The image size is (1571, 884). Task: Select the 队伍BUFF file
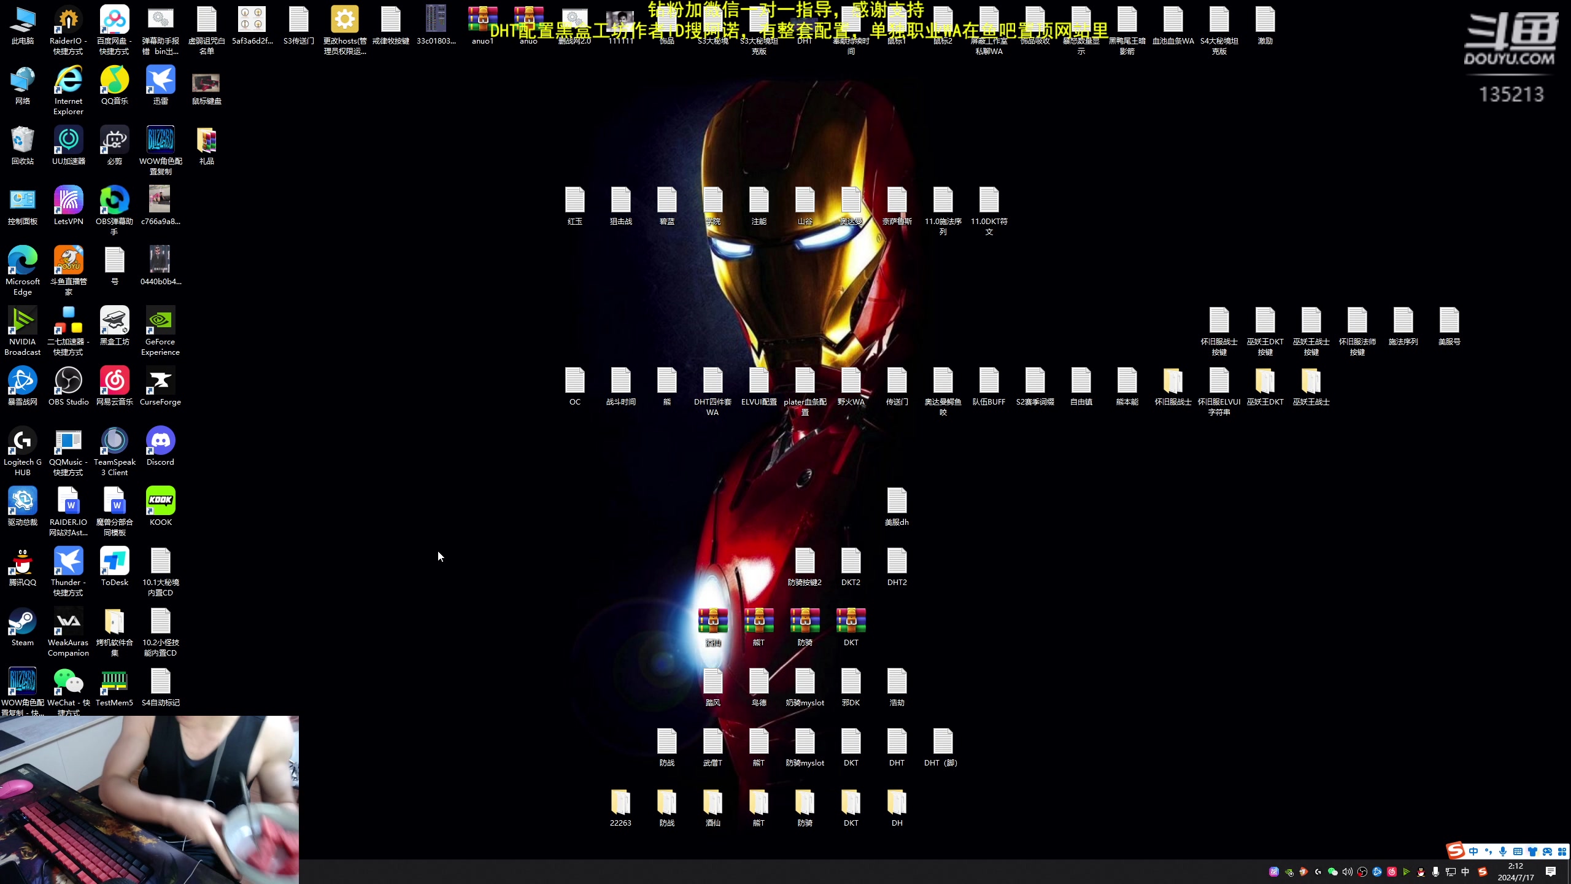989,387
